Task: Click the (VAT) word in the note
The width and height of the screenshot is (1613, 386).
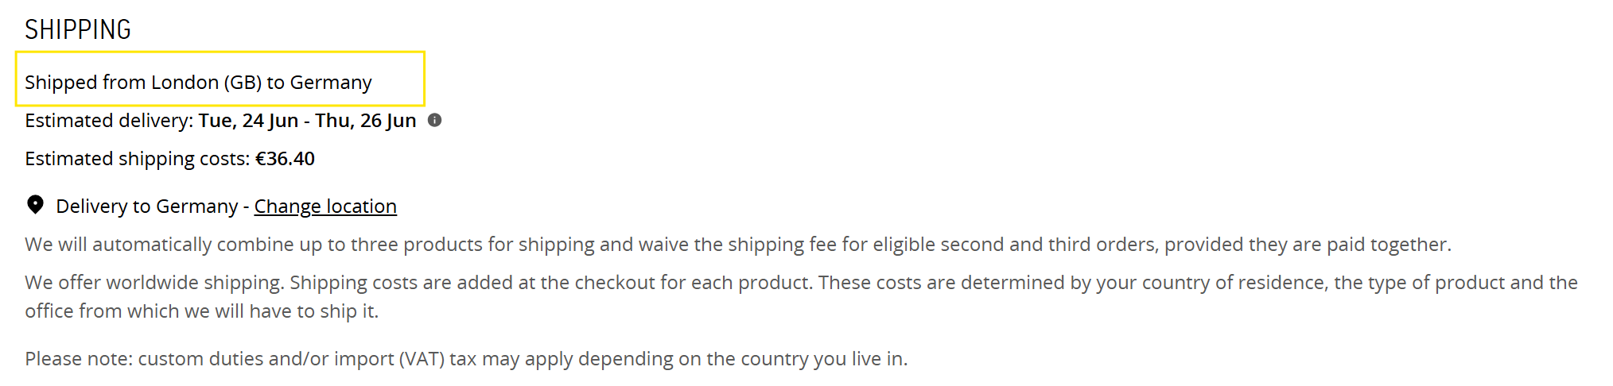Action: click(422, 359)
